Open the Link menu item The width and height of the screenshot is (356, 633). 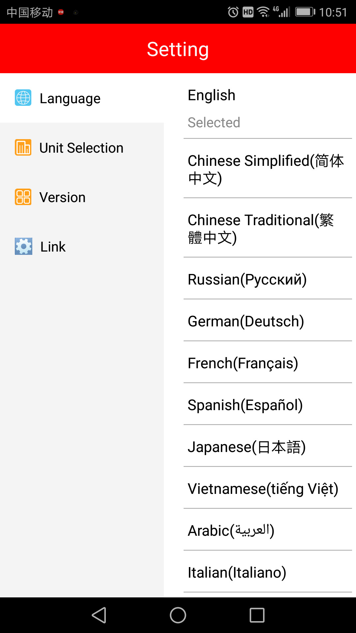point(53,247)
